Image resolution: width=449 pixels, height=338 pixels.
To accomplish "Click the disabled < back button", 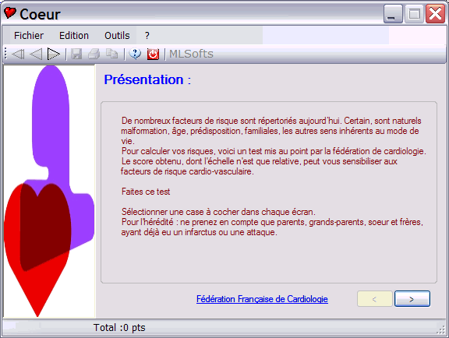I will point(374,299).
